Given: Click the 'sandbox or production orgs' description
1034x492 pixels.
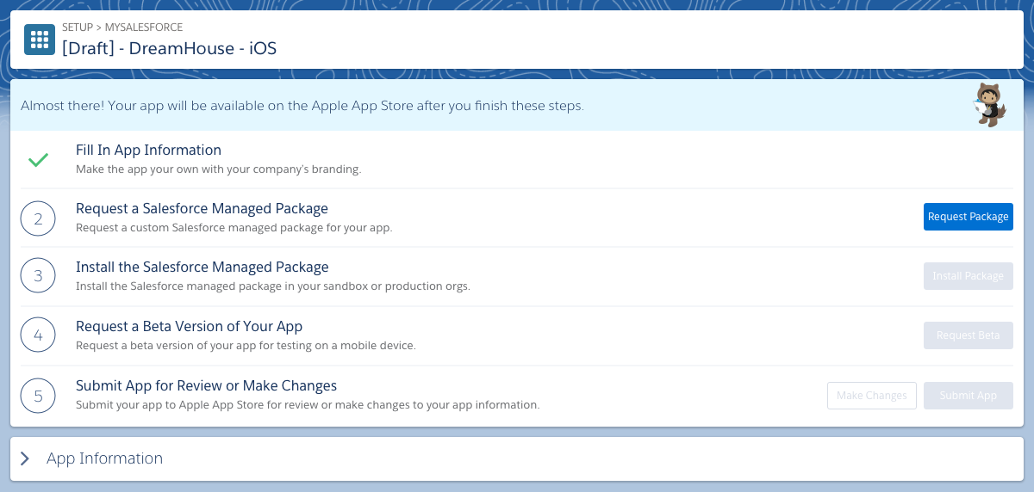Looking at the screenshot, I should pyautogui.click(x=273, y=286).
